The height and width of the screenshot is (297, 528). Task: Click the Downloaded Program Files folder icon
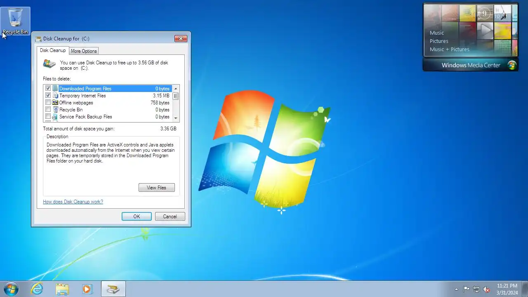point(55,89)
